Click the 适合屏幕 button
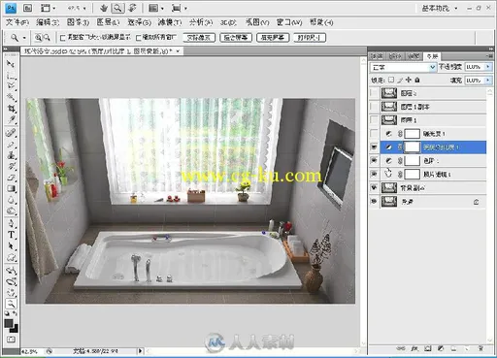Screen dimensions: 497x358 (236, 38)
